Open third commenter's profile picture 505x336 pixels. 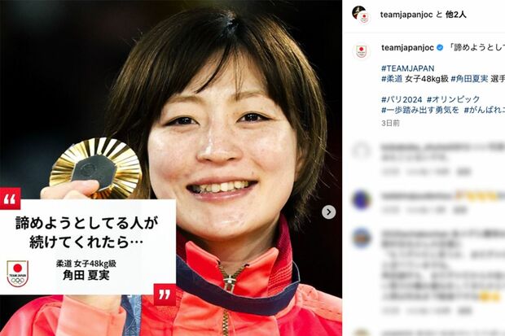362,238
